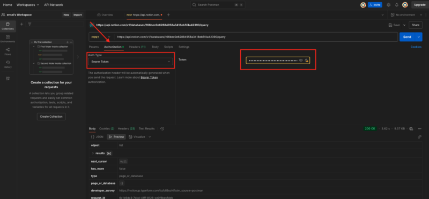The image size is (429, 199).
Task: Click the Send button
Action: coord(407,37)
